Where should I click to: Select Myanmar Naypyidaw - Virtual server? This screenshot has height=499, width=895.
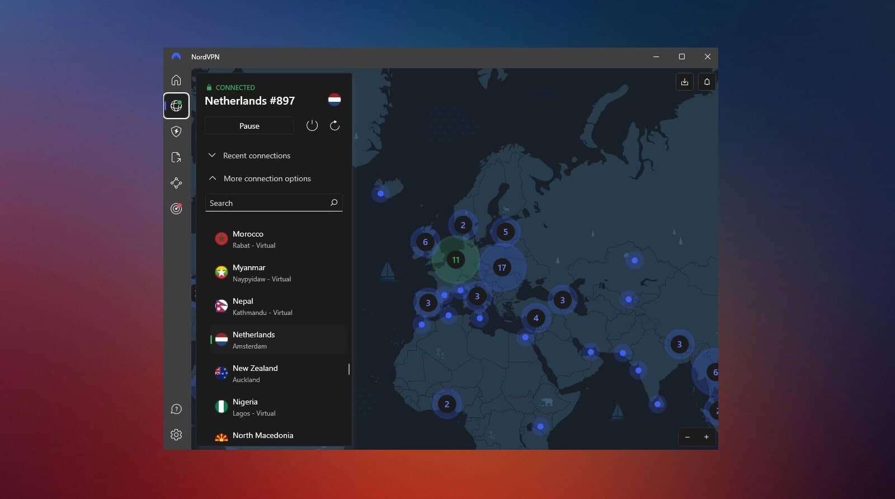tap(278, 272)
